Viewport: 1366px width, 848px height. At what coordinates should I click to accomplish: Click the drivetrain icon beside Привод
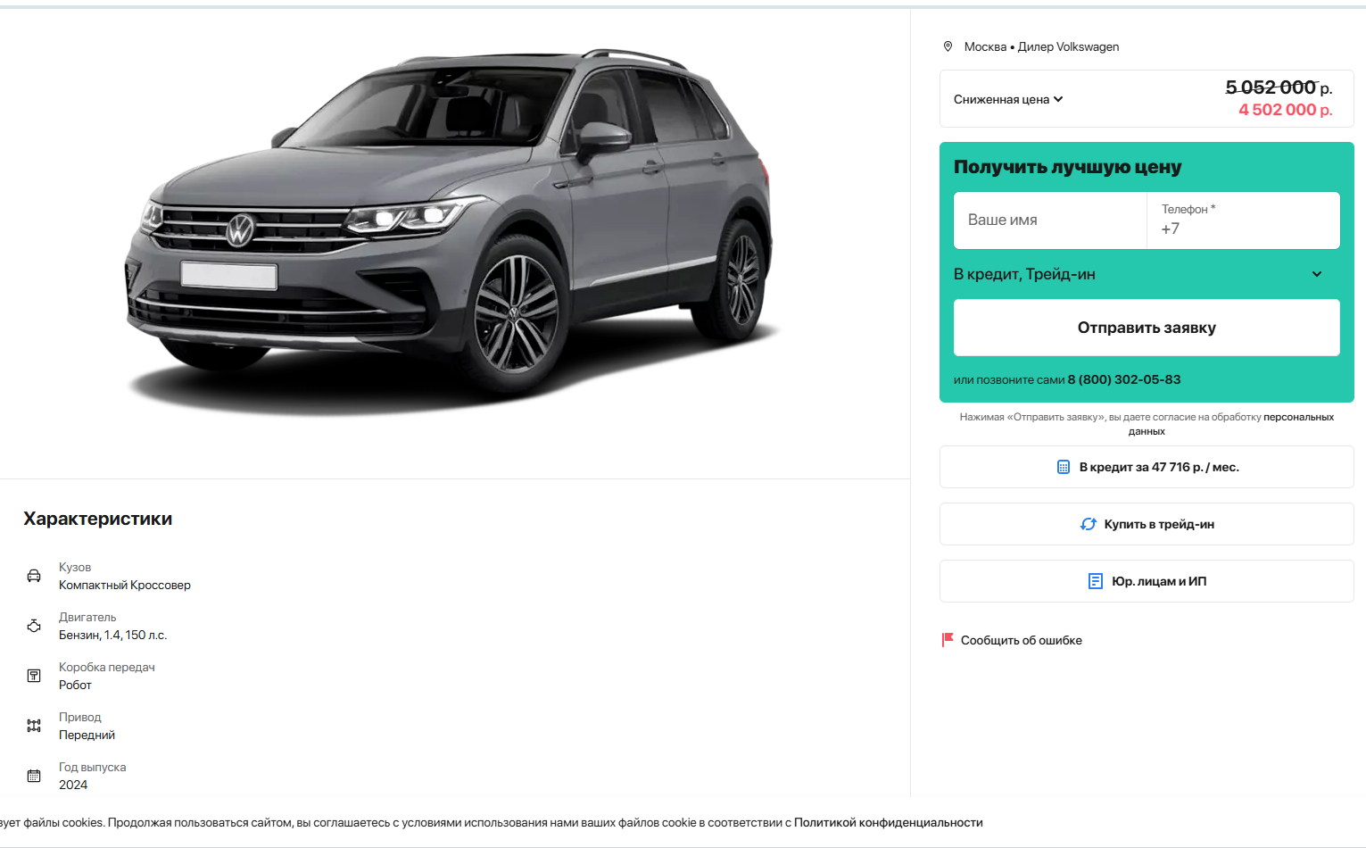(x=34, y=726)
